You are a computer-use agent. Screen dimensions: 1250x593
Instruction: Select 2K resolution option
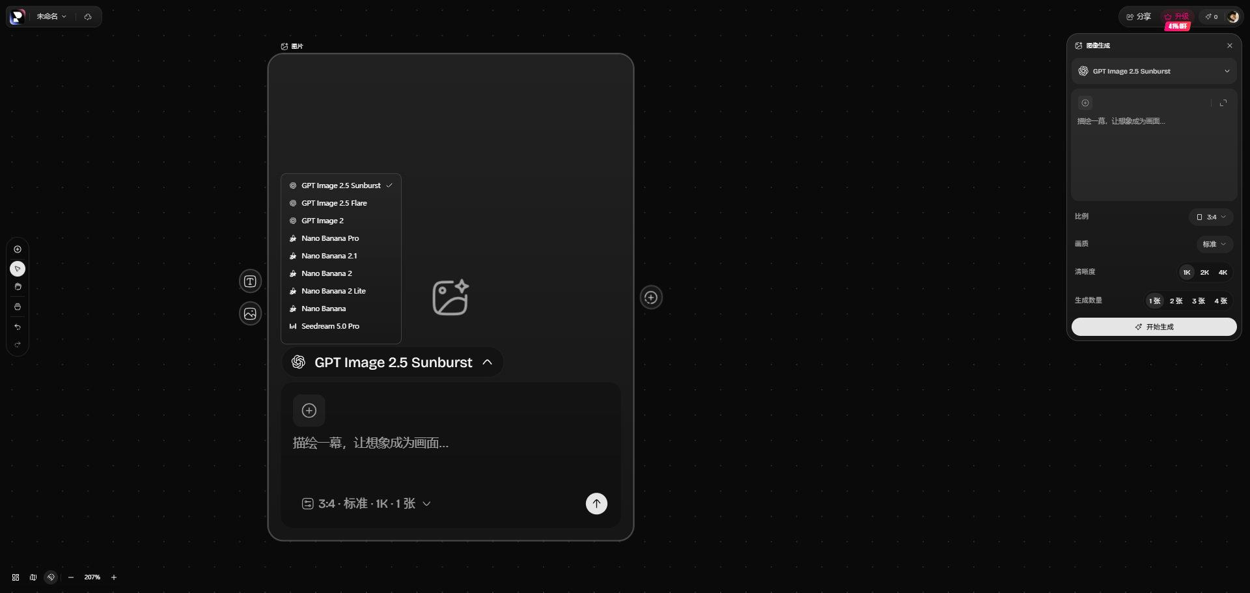[x=1204, y=273]
